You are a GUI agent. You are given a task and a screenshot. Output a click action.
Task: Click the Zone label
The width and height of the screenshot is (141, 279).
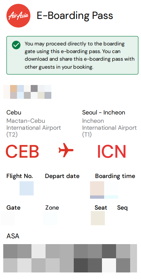pyautogui.click(x=52, y=208)
